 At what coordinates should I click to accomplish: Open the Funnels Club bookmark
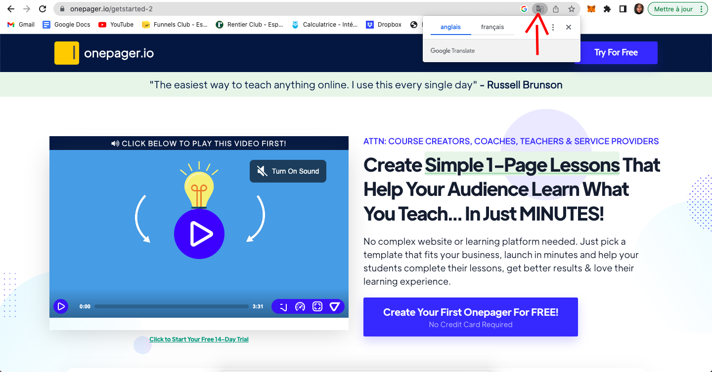[x=175, y=24]
